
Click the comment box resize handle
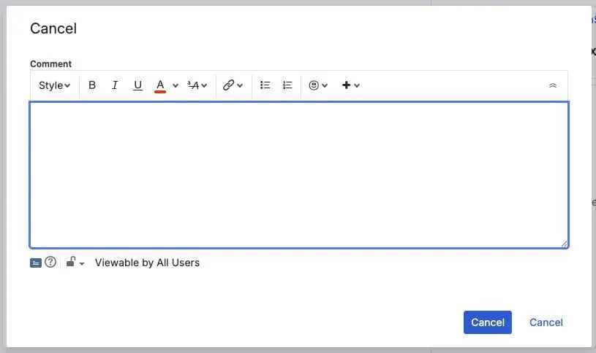click(x=564, y=244)
